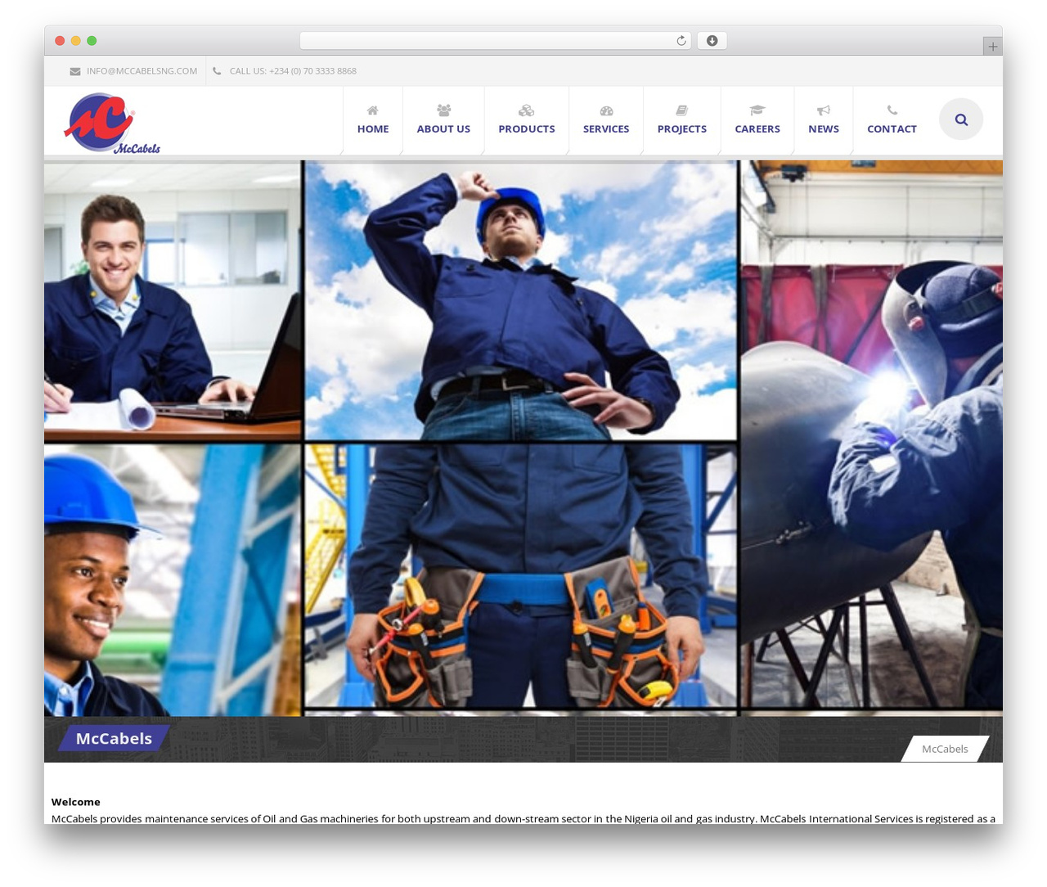Click the browser address bar

496,41
